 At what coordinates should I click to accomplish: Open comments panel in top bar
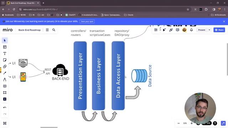point(177,30)
